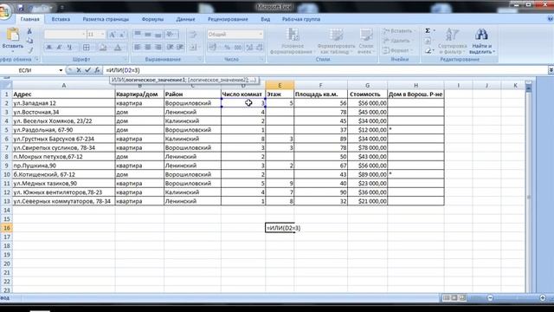Click the Accounting currency format icon

pyautogui.click(x=212, y=47)
